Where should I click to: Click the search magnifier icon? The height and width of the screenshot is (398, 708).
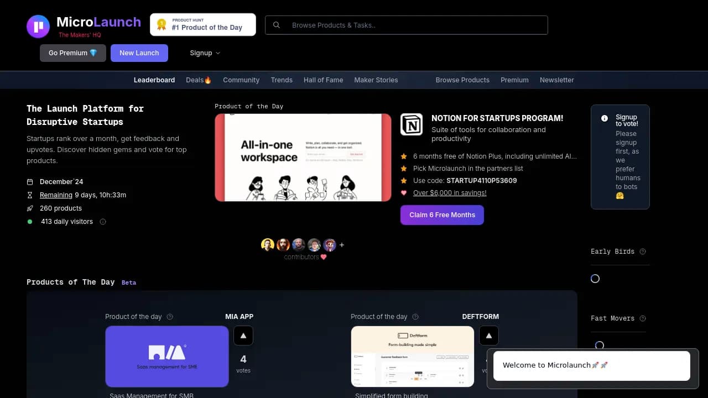click(x=277, y=25)
